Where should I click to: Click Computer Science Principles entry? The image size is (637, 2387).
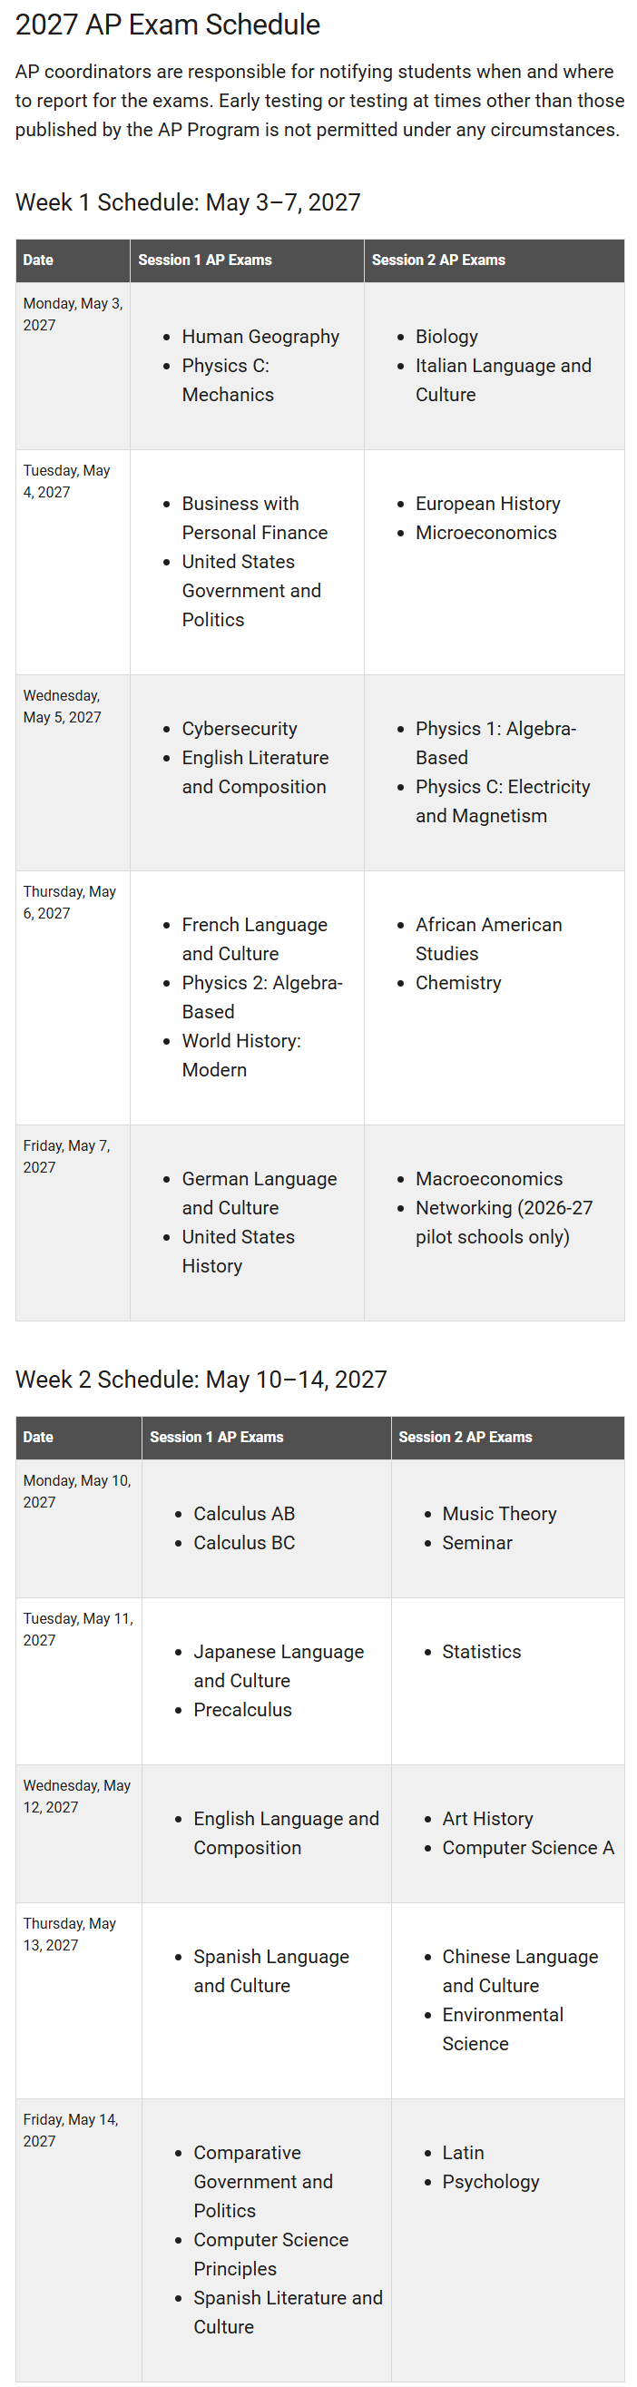tap(270, 2254)
